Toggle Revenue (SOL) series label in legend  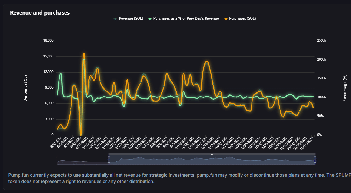point(131,19)
